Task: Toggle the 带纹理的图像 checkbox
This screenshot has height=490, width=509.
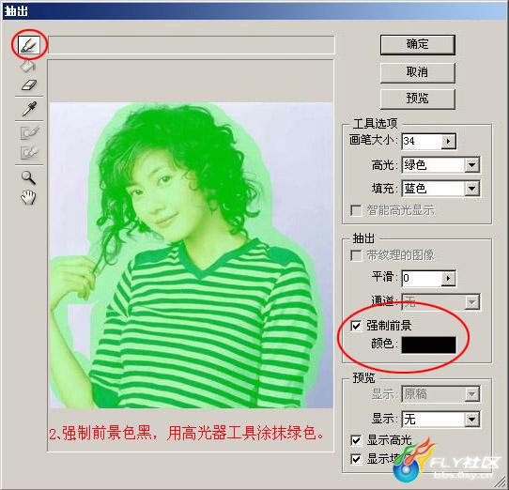Action: (357, 255)
